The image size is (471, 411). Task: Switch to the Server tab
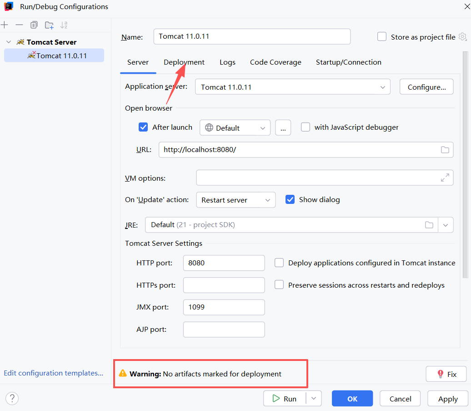[x=138, y=62]
